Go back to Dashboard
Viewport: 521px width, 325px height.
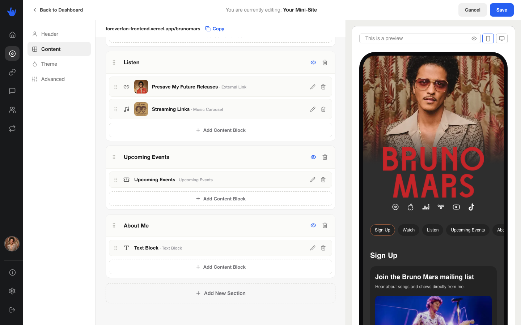58,10
